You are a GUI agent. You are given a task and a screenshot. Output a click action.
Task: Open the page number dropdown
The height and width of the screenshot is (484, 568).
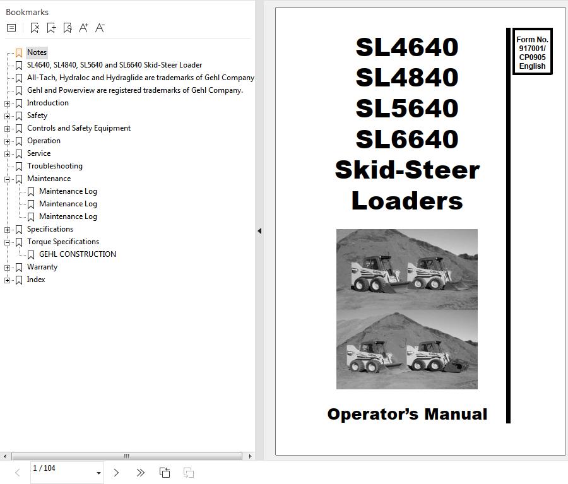pyautogui.click(x=98, y=473)
